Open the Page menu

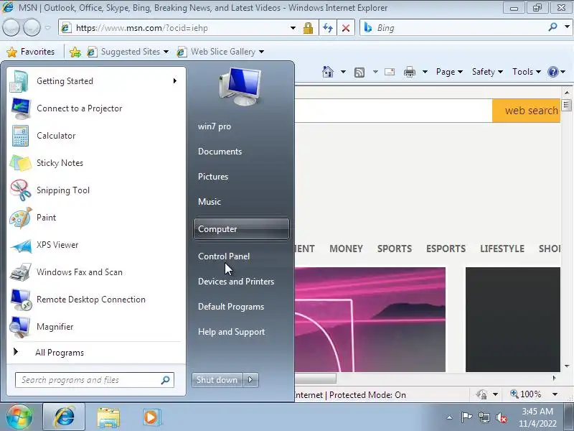[449, 72]
